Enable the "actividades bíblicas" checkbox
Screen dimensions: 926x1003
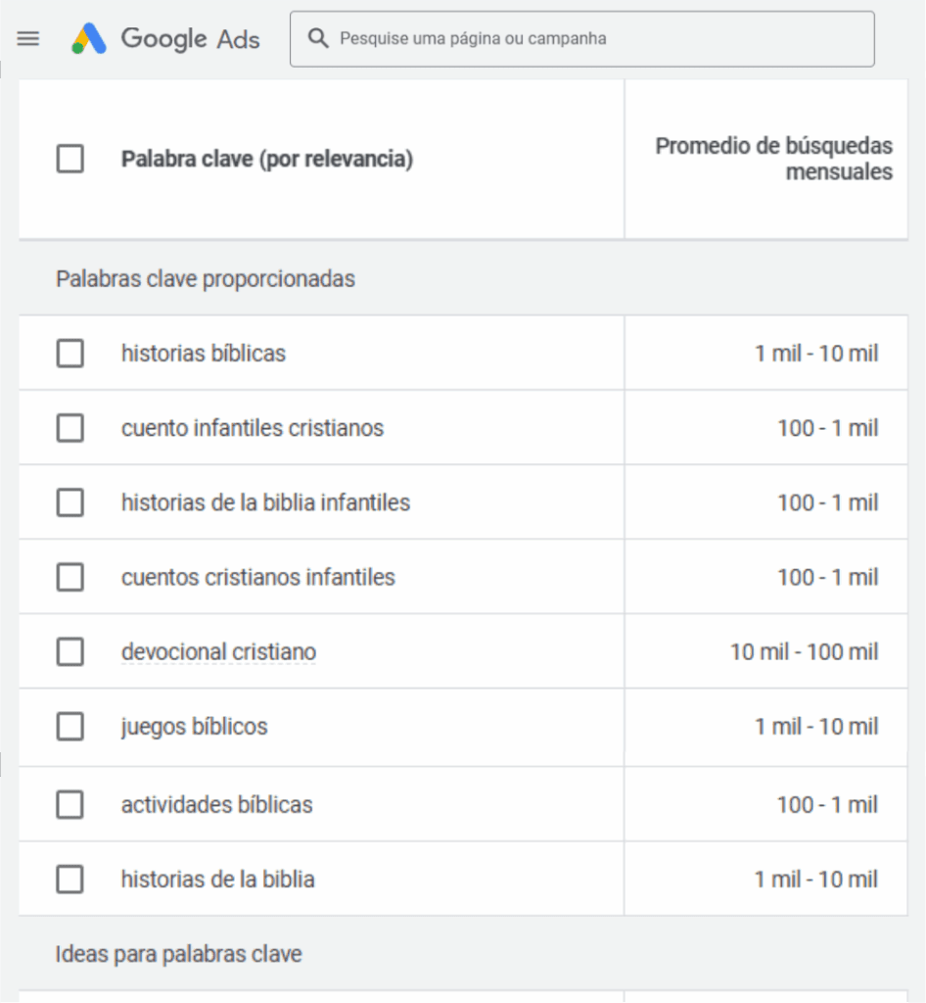[70, 805]
